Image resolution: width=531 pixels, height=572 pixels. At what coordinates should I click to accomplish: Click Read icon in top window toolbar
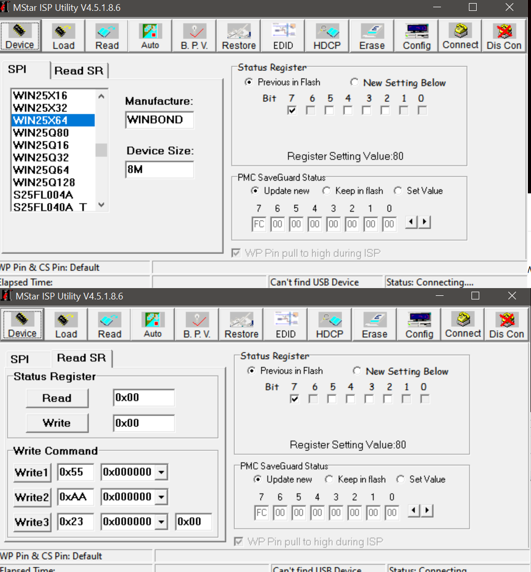click(107, 36)
